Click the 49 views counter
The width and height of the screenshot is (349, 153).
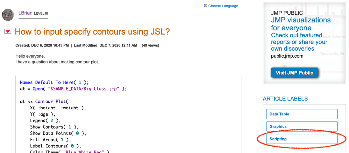tap(150, 46)
